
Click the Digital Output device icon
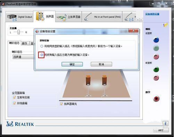pos(12,17)
